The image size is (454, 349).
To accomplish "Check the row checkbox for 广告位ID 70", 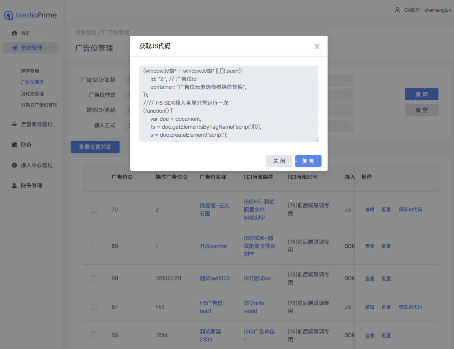I will pyautogui.click(x=94, y=210).
